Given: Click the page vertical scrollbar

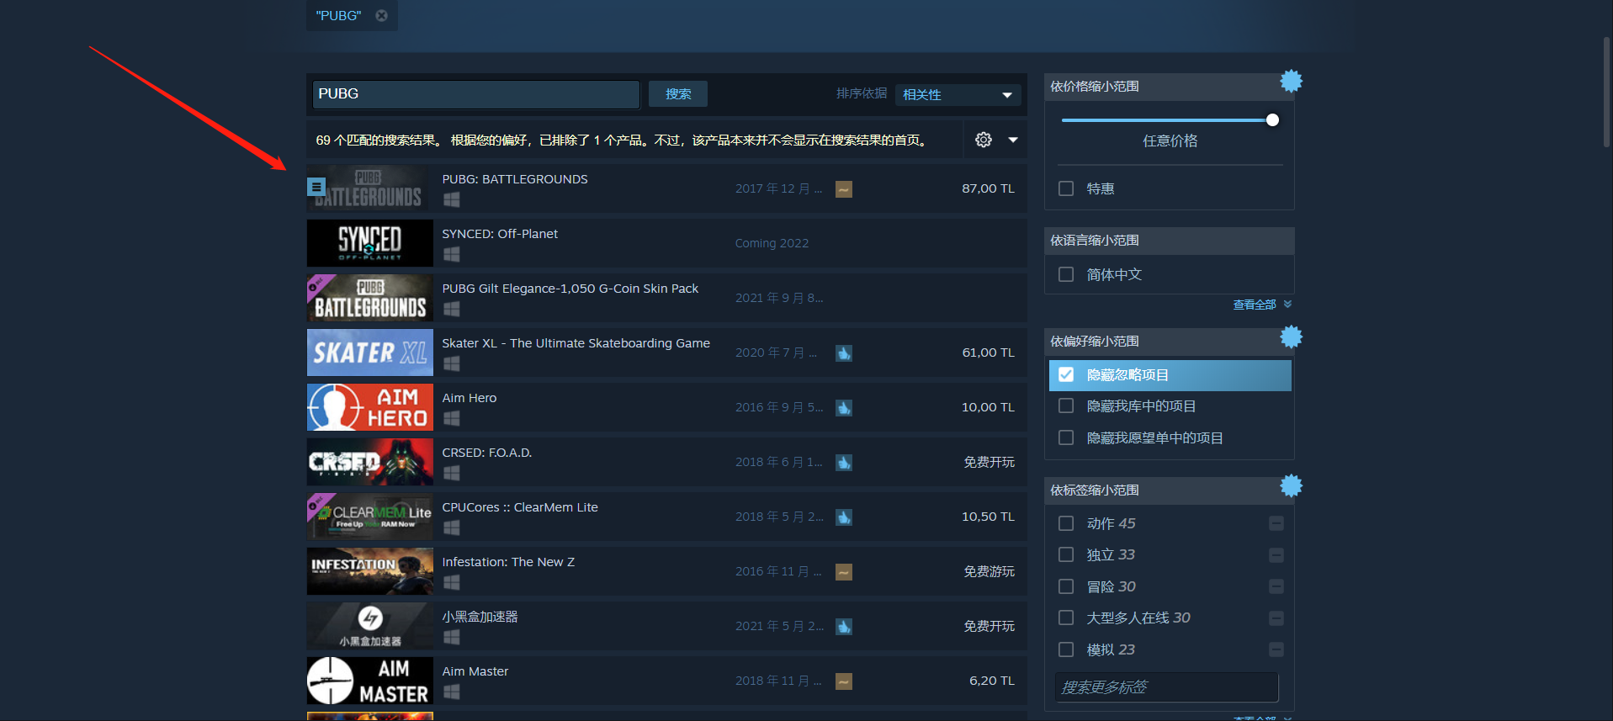Looking at the screenshot, I should point(1606,93).
